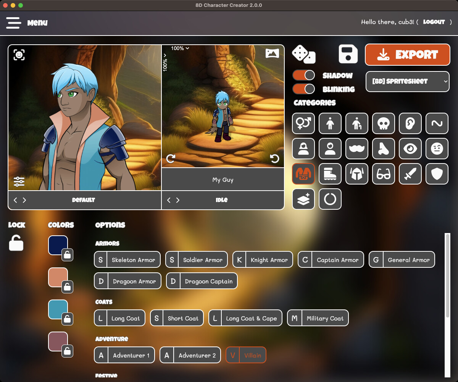Edit the dark navy color swatch
The image size is (458, 382).
pos(58,245)
